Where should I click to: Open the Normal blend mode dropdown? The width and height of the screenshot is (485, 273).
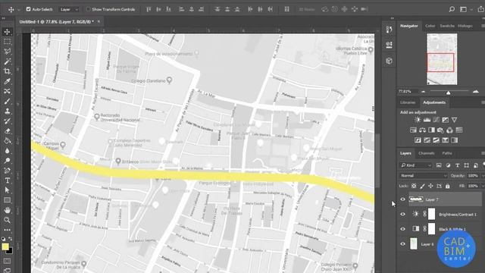click(423, 175)
